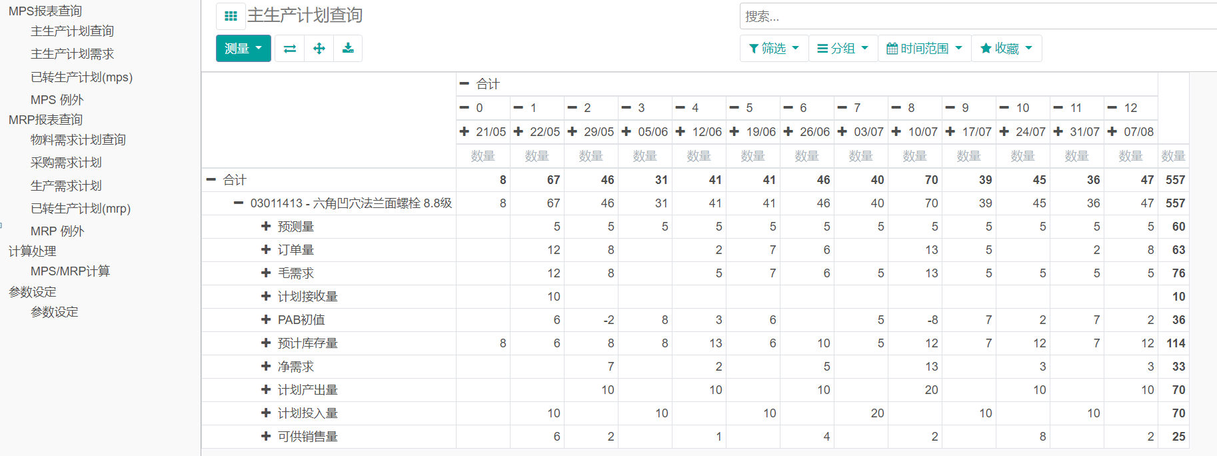
Task: Open the 测量 measures dropdown
Action: click(x=243, y=49)
